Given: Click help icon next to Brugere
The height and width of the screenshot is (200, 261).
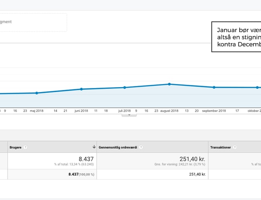Looking at the screenshot, I should click(x=25, y=147).
